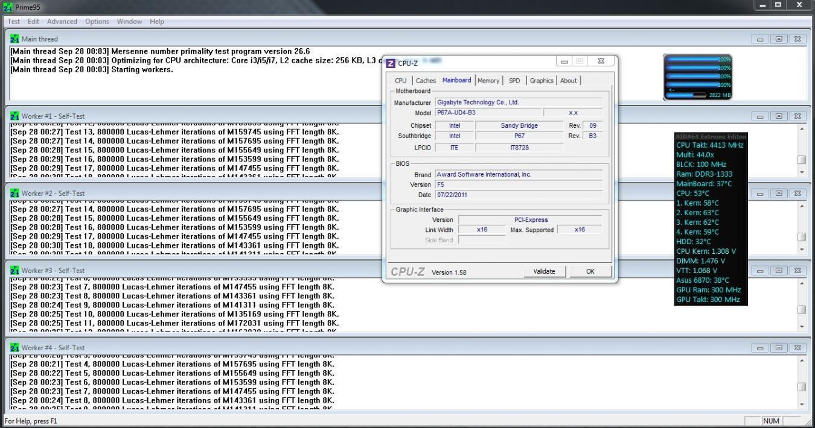
Task: Switch to the Memory tab in CPU-Z
Action: [x=488, y=81]
